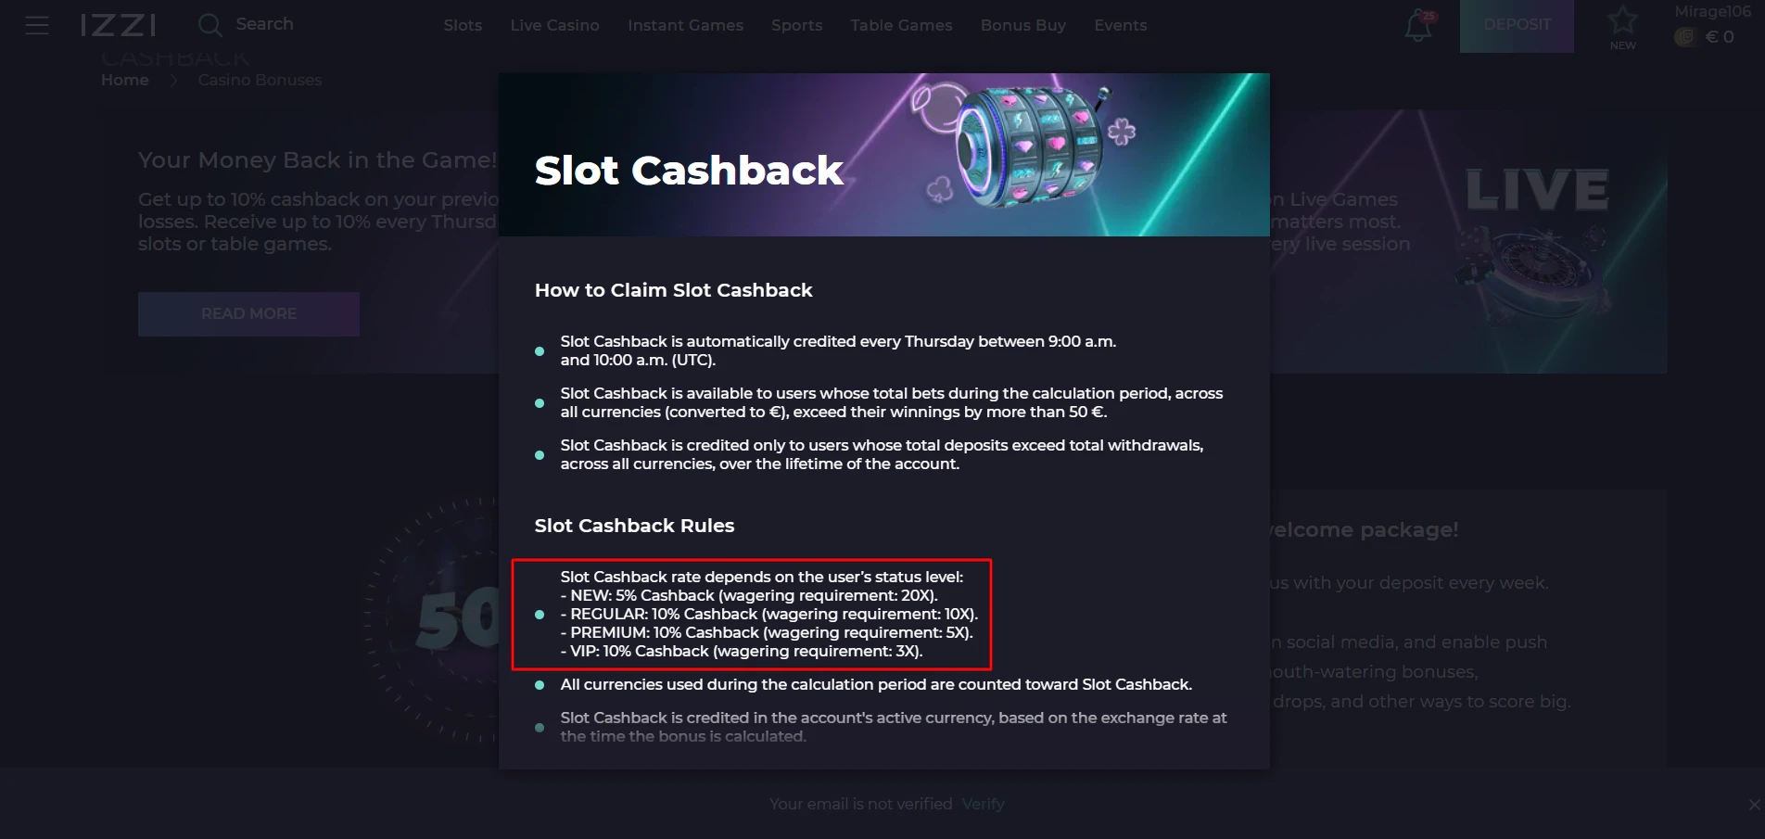Click the breadcrumb chevron after Home
The width and height of the screenshot is (1765, 839).
[173, 81]
